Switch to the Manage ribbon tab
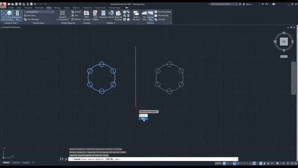Image resolution: width=298 pixels, height=168 pixels. [57, 8]
